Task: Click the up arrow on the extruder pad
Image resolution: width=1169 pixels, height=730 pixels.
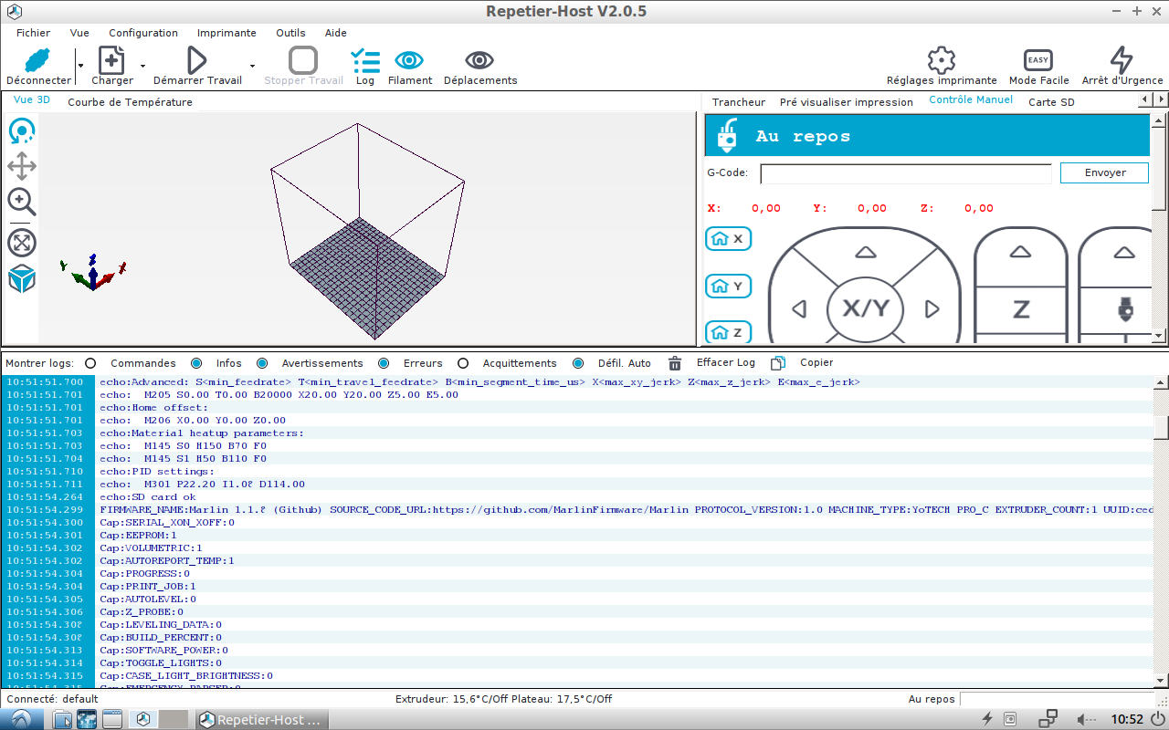Action: pyautogui.click(x=1124, y=252)
